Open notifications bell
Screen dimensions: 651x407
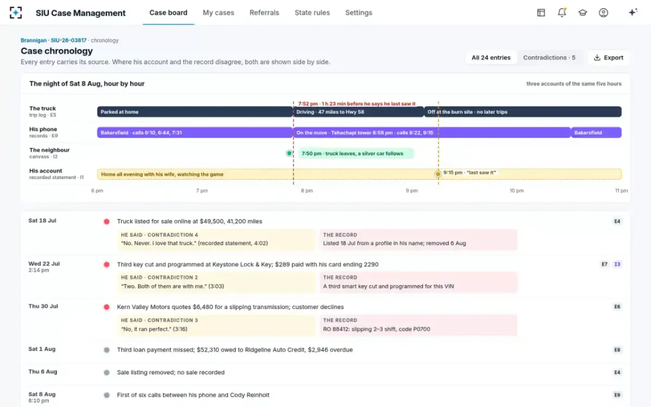point(561,12)
